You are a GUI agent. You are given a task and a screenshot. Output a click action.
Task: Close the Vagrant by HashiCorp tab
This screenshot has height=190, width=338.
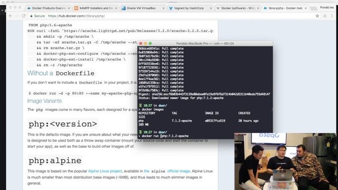211,8
